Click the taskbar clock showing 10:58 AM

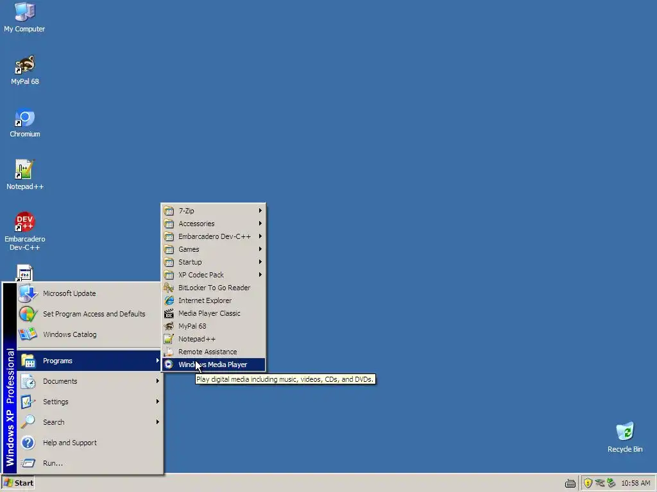point(636,483)
